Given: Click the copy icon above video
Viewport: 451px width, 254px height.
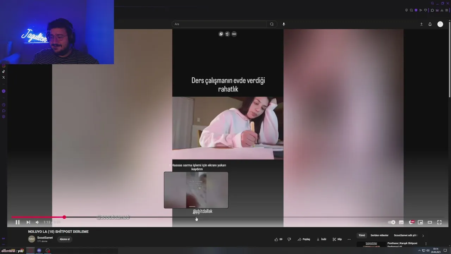Looking at the screenshot, I should [221, 34].
